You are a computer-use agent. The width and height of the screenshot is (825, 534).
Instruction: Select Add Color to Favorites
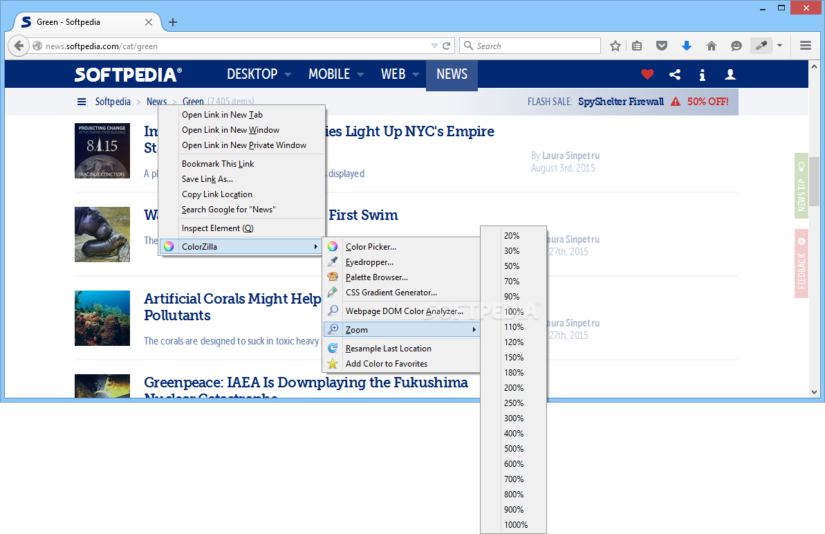coord(402,364)
